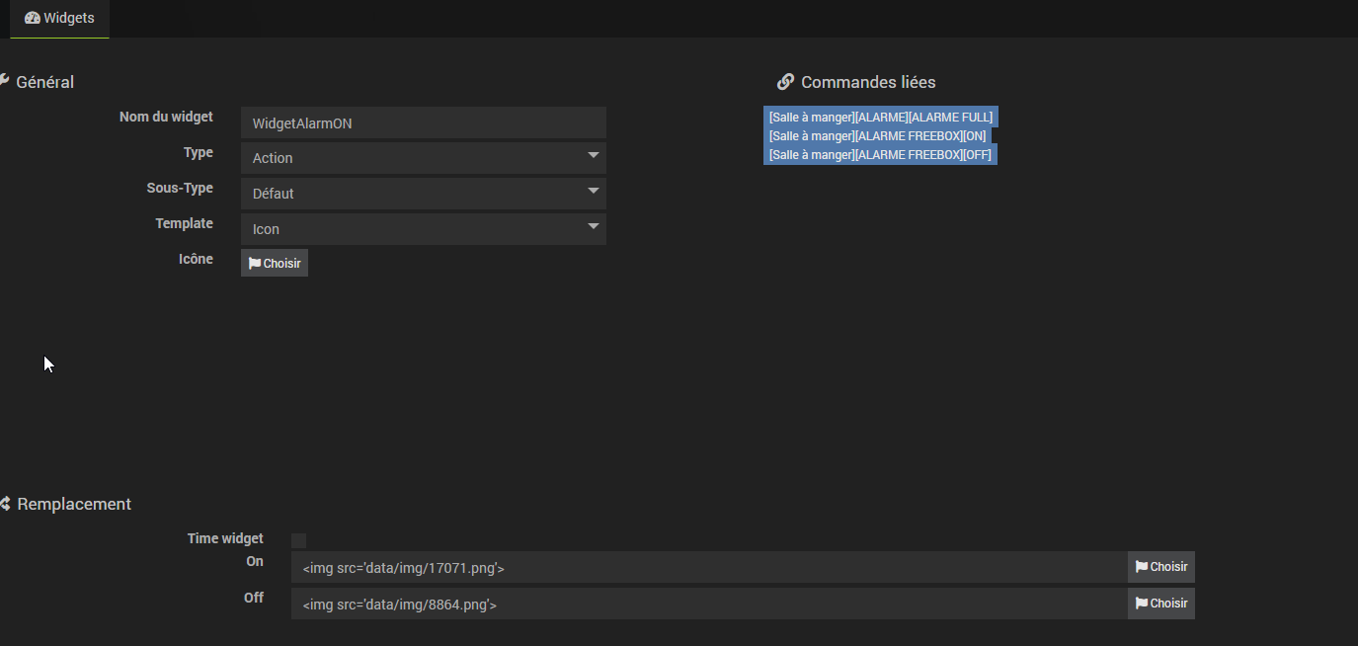
Task: Open the Template dropdown showing Icon
Action: pyautogui.click(x=423, y=229)
